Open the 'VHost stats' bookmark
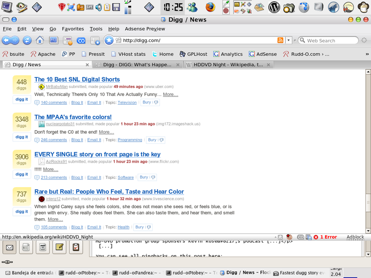 point(128,54)
